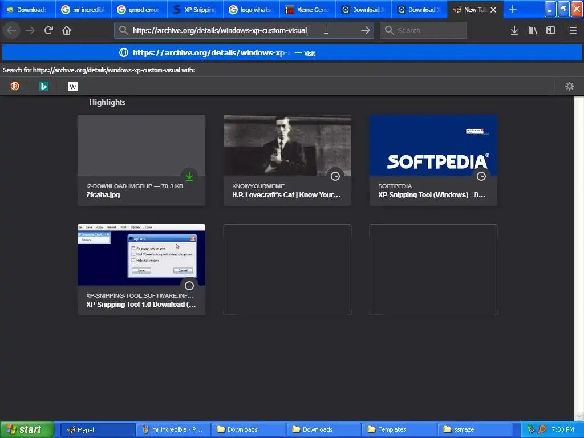
Task: Click the magnifier tray icon near clock
Action: (542, 429)
